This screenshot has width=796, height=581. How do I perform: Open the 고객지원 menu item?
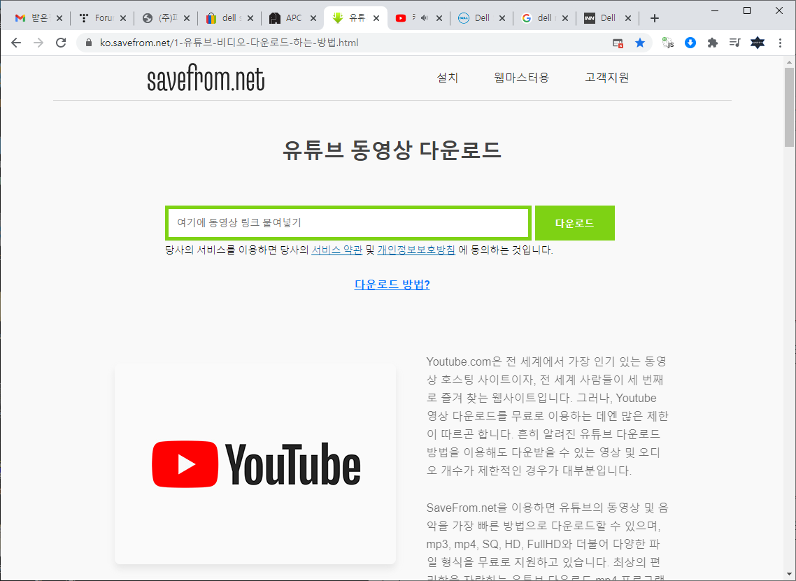tap(606, 78)
